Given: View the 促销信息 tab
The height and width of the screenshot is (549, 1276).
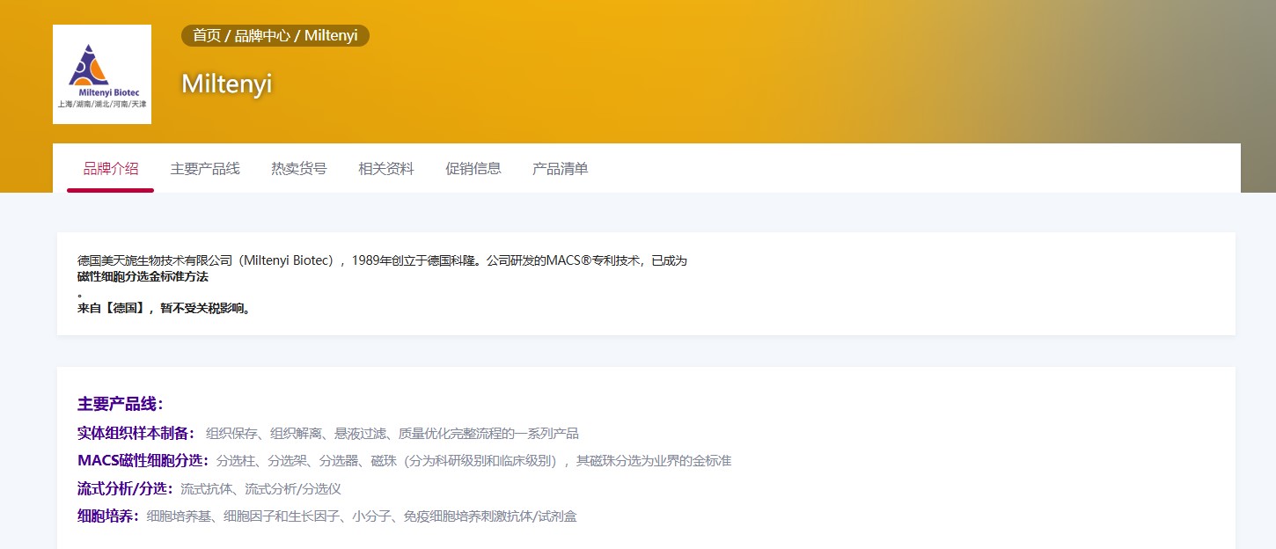Looking at the screenshot, I should coord(473,168).
